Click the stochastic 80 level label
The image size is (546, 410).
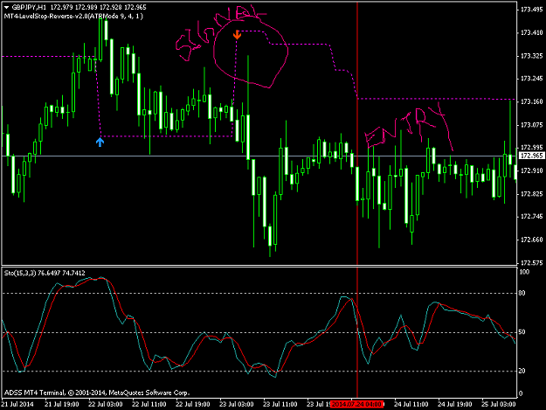522,294
